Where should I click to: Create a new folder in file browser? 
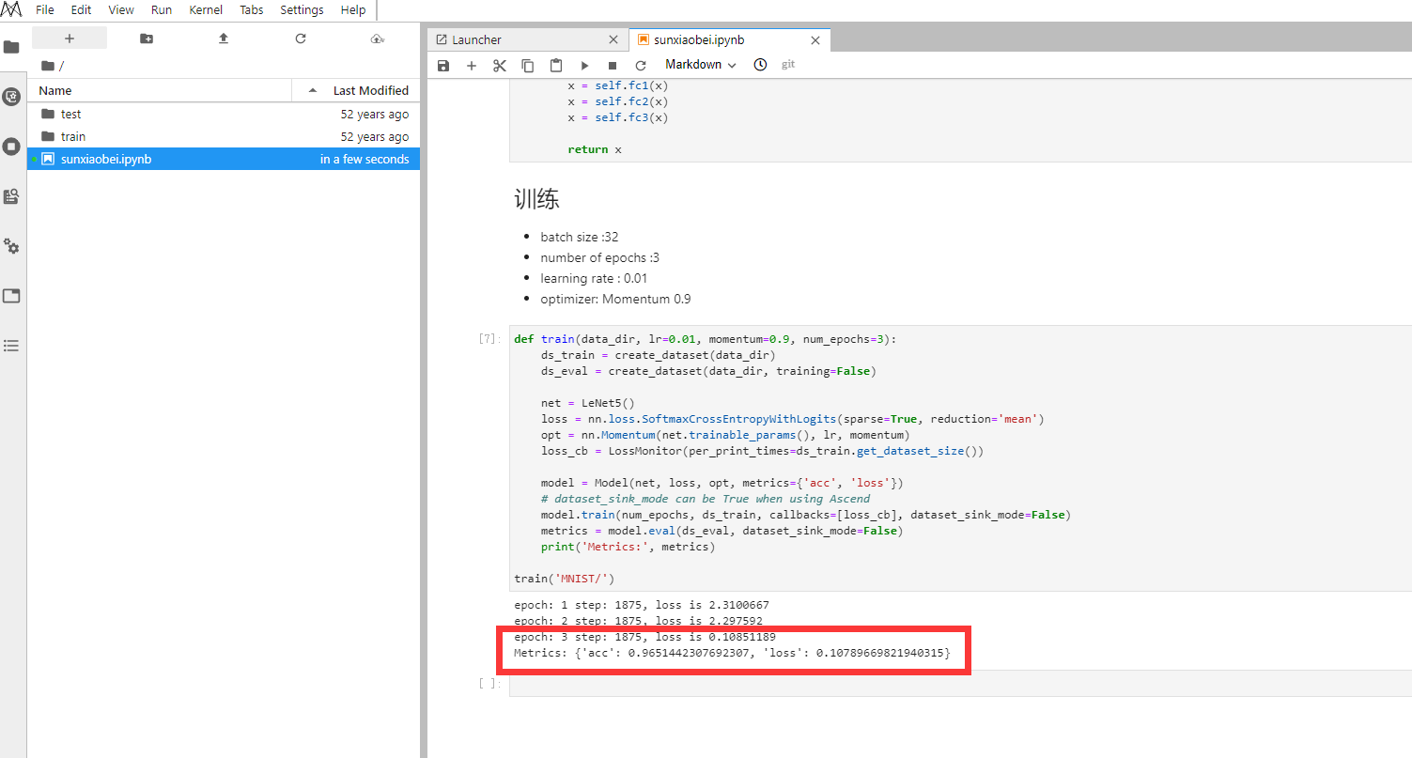click(x=147, y=39)
